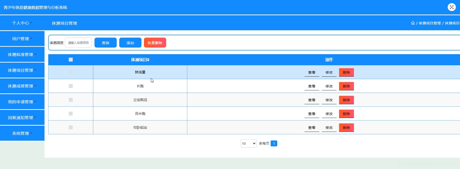View the 长跑 row with 查看

[x=312, y=86]
